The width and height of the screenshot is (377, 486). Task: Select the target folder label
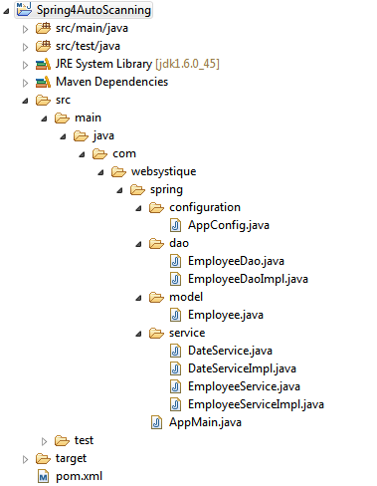71,459
